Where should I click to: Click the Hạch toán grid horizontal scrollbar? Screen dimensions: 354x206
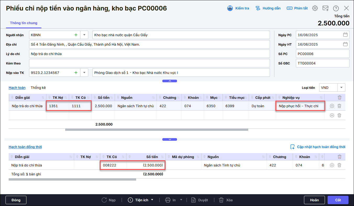click(x=156, y=129)
